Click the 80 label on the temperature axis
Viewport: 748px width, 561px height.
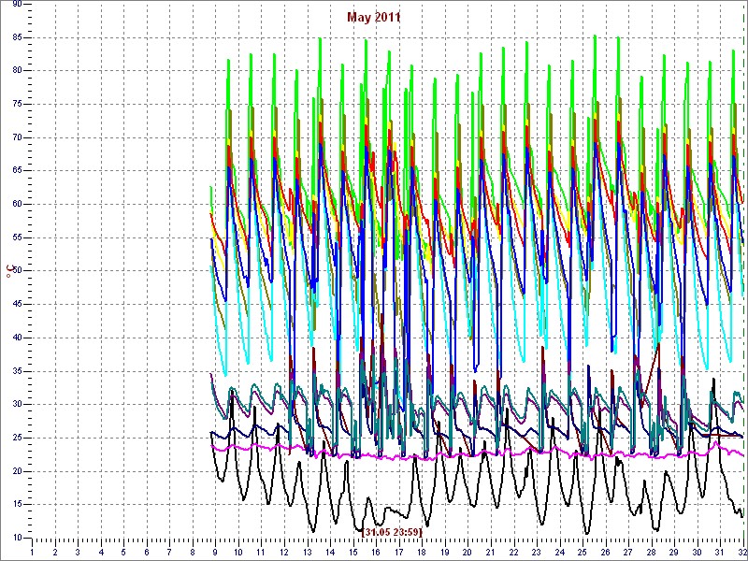(17, 71)
